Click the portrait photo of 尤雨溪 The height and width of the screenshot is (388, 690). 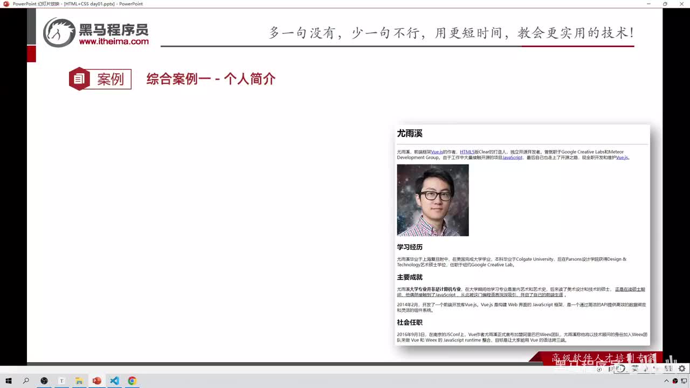point(433,200)
